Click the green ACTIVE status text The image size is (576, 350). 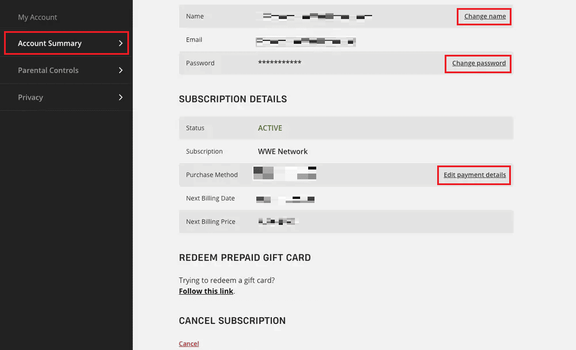270,128
